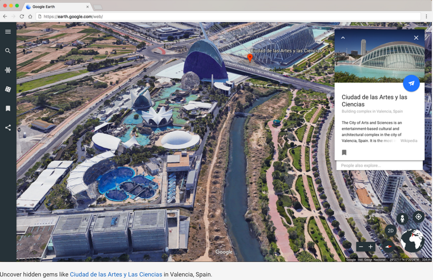Viewport: 433px width, 280px height.
Task: Open the Wikipedia source link
Action: 409,141
